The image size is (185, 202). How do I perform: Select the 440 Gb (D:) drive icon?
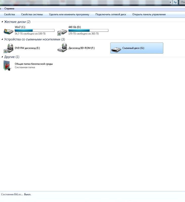(x=62, y=31)
